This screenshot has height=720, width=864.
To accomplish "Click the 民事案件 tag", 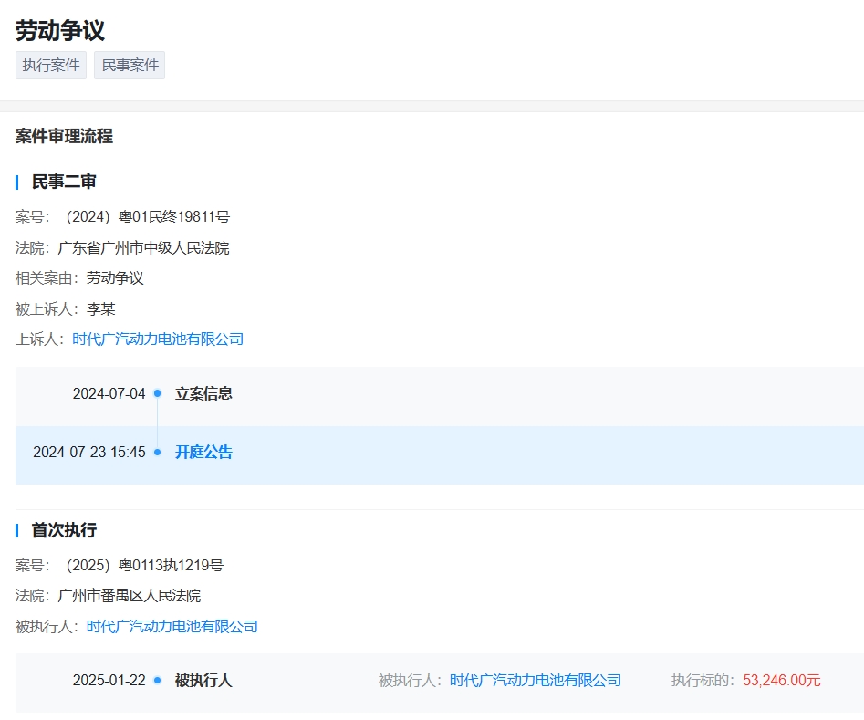I will (x=130, y=66).
